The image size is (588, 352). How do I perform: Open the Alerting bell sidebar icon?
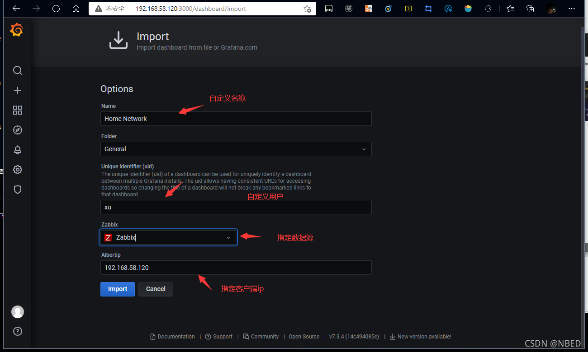point(18,150)
